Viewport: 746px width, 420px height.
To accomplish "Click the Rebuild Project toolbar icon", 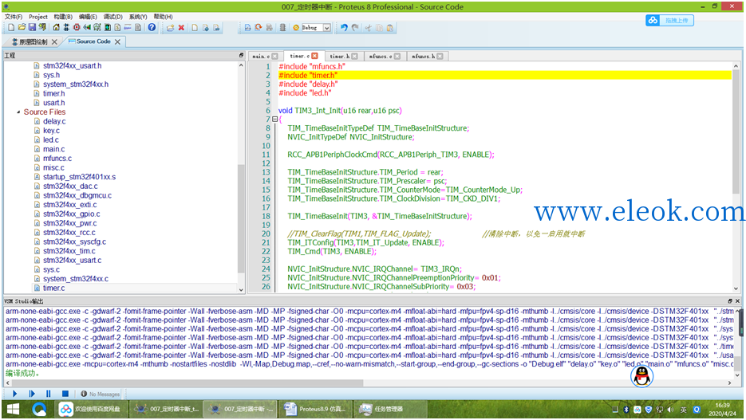I will (x=259, y=28).
